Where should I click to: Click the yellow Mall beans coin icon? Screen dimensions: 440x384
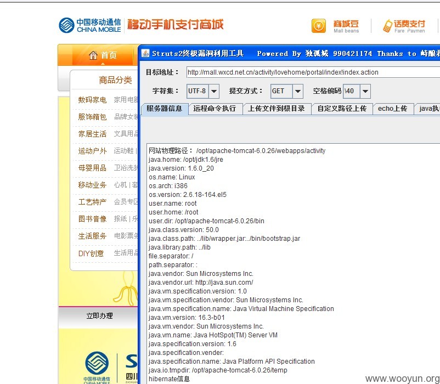[x=319, y=26]
